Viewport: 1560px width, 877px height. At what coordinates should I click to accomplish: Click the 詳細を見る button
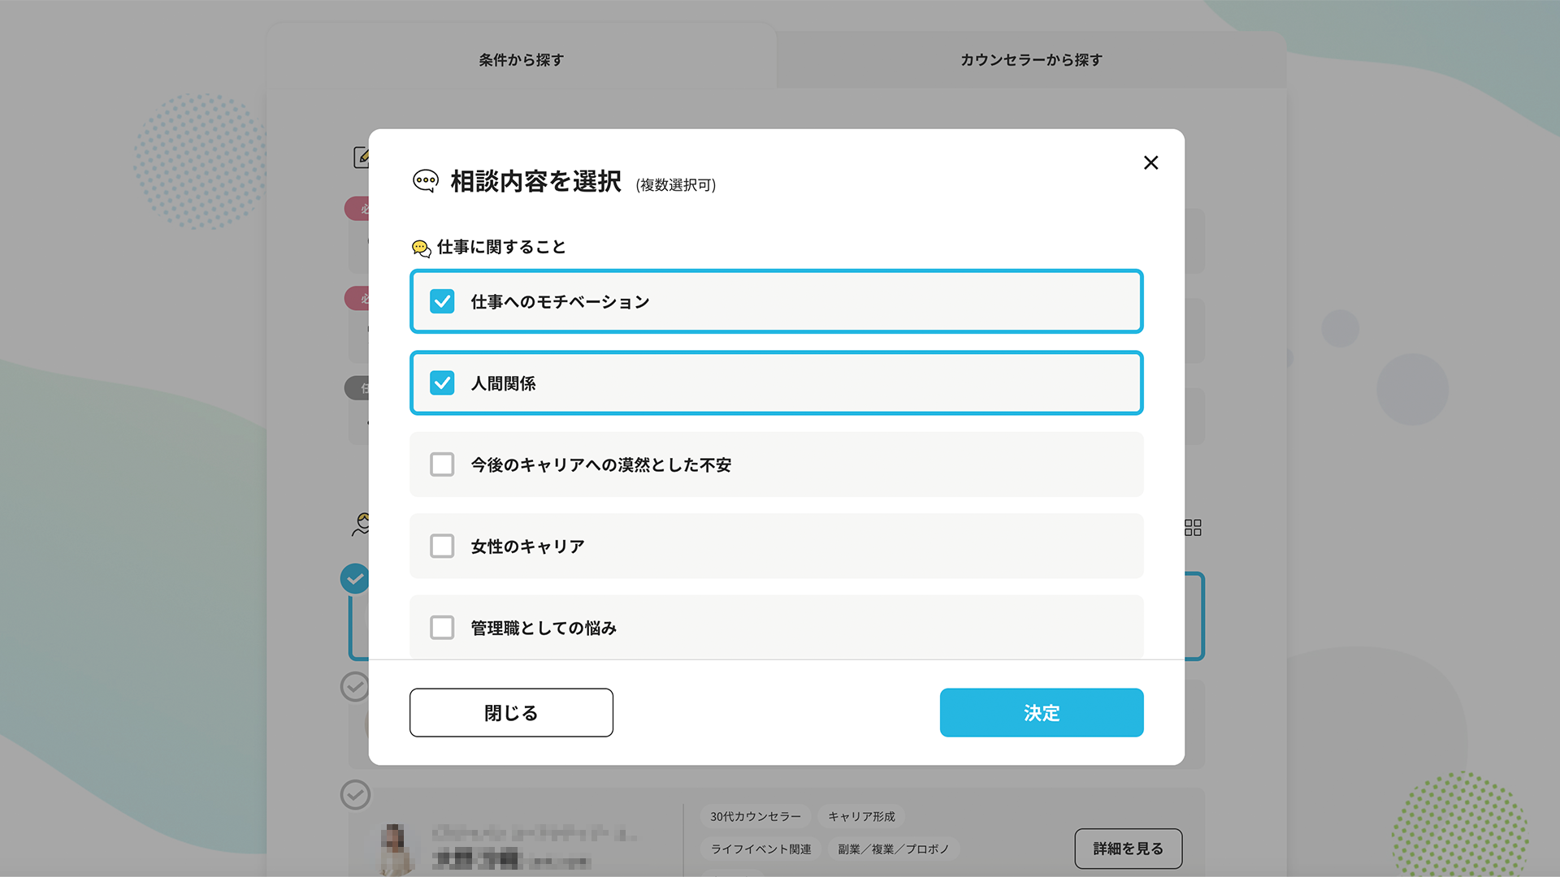coord(1129,849)
